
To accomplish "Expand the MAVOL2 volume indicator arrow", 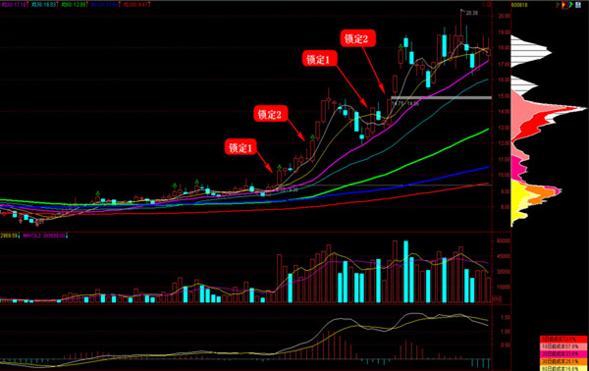I will tap(67, 236).
